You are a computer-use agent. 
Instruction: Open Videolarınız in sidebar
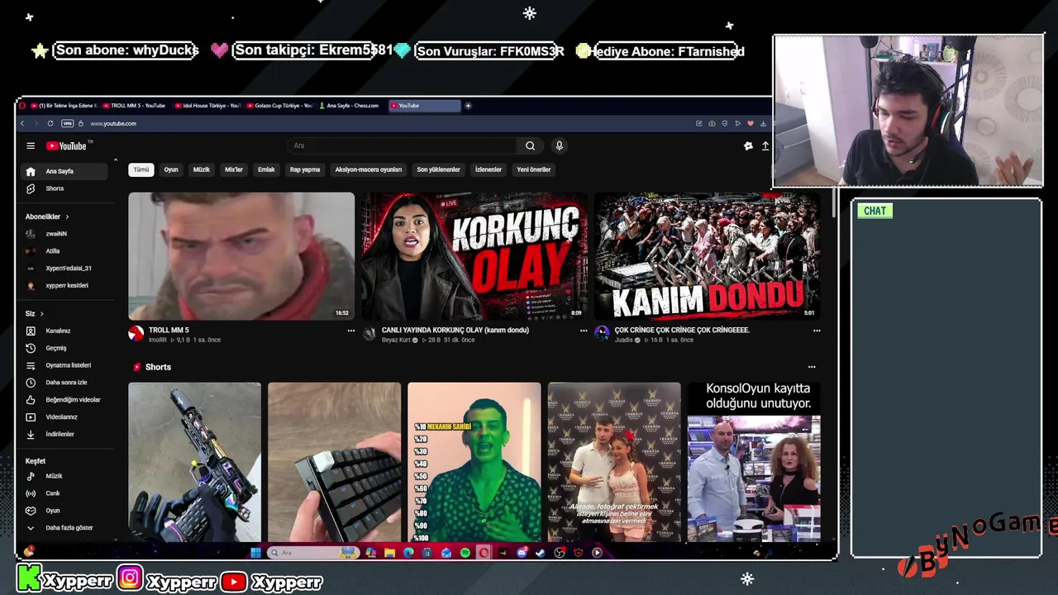click(64, 417)
